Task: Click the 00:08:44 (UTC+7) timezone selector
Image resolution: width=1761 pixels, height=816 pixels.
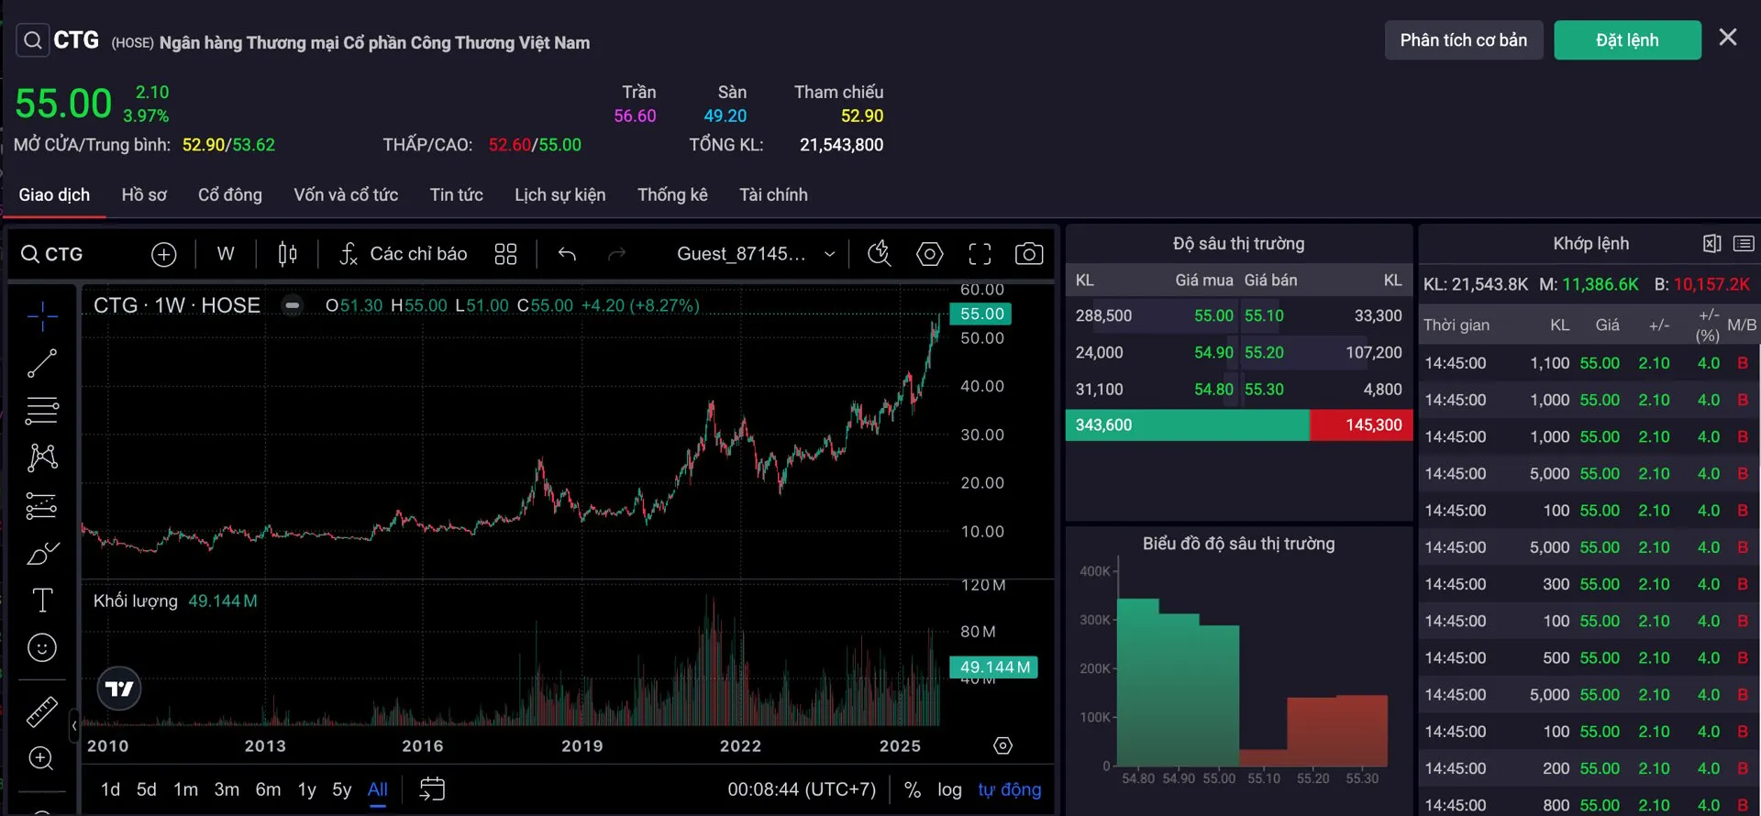Action: 802,789
